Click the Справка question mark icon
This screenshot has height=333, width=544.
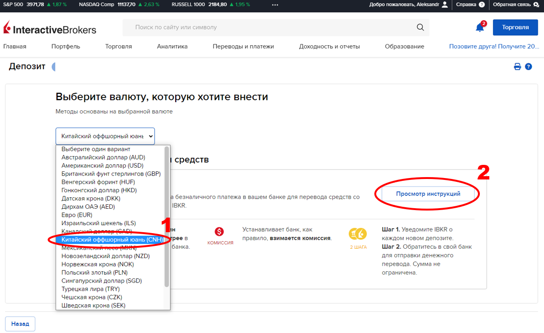(x=482, y=5)
